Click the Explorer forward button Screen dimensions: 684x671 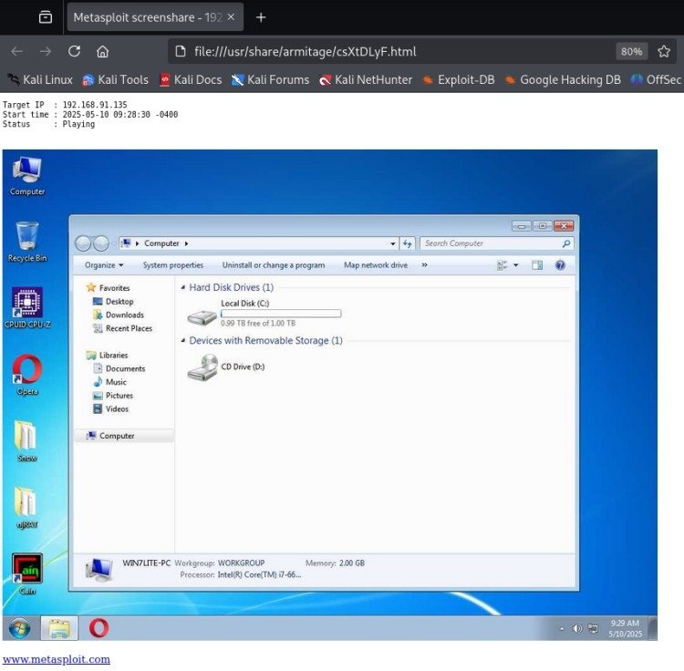click(100, 243)
